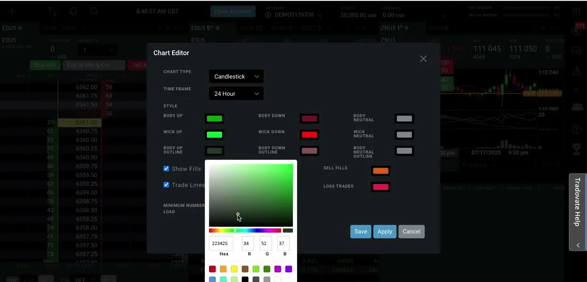Viewport: 587px width, 282px height.
Task: Open the Loss Trades color swatch
Action: (x=381, y=187)
